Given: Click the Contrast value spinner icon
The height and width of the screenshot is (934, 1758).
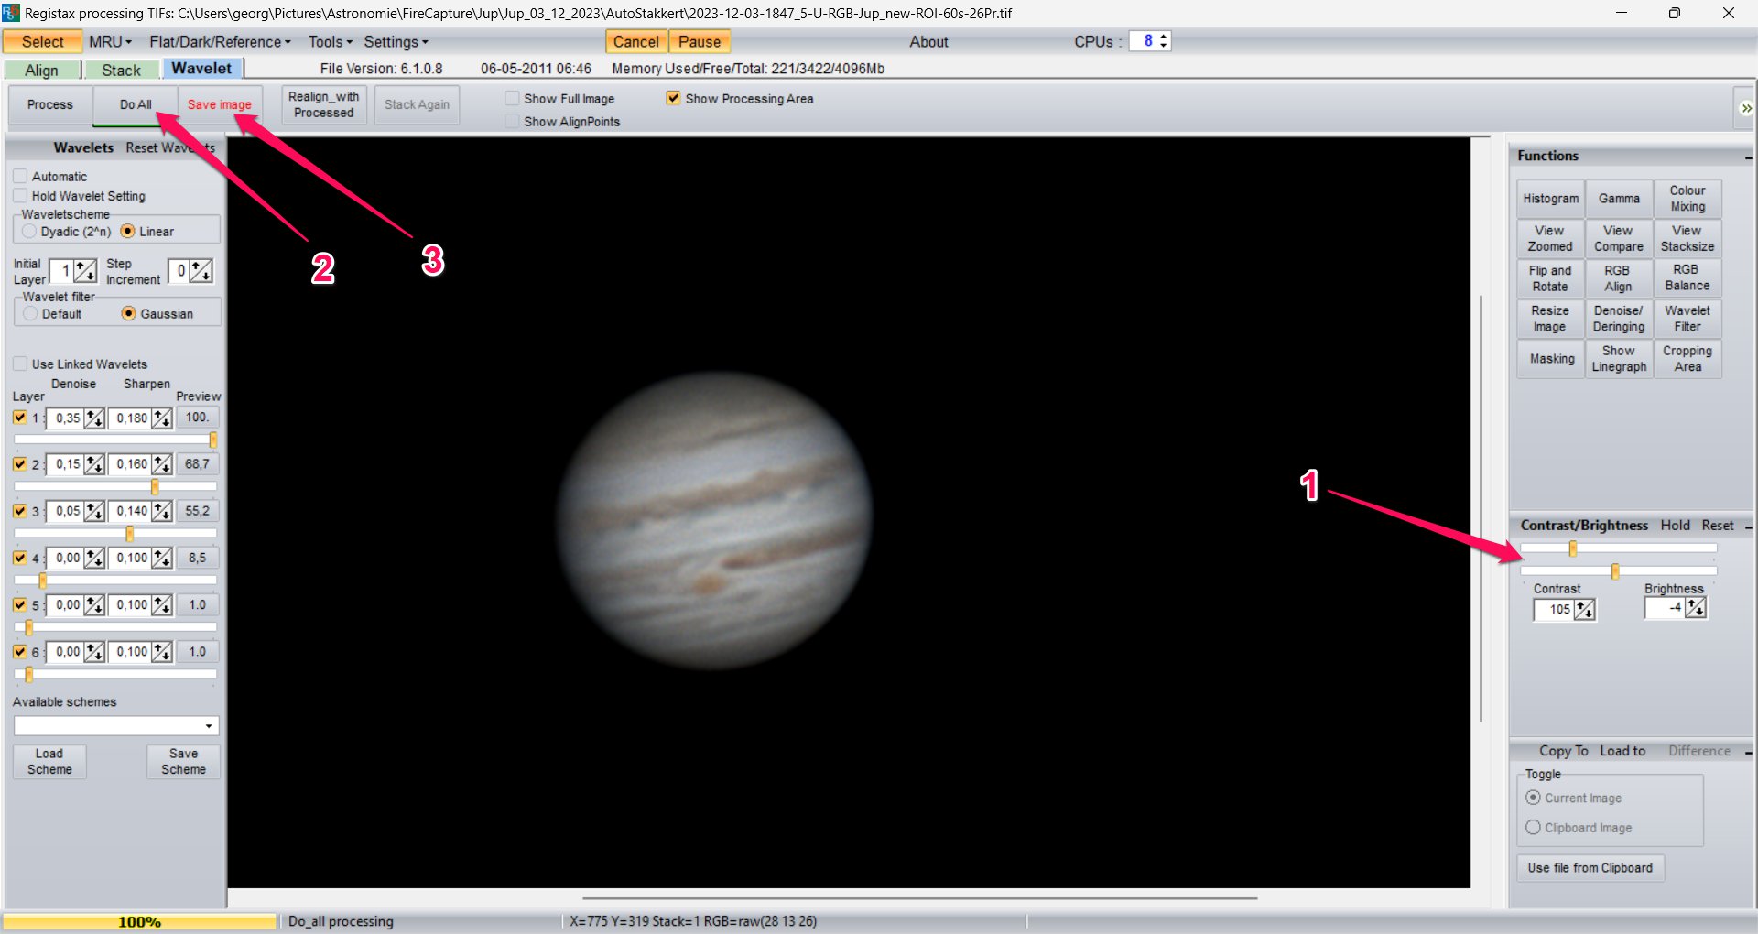Looking at the screenshot, I should tap(1585, 610).
